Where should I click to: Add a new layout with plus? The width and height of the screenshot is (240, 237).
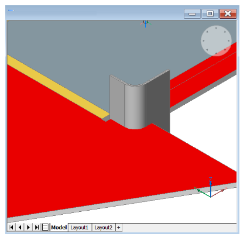click(x=119, y=228)
